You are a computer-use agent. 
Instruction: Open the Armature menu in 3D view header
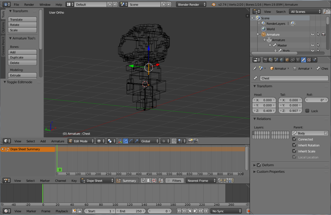click(x=58, y=141)
